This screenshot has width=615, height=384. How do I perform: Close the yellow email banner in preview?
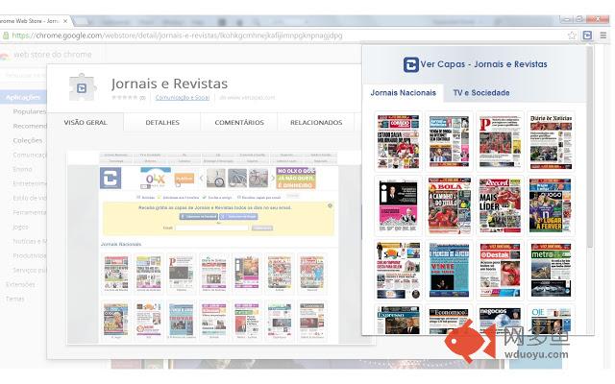(330, 205)
